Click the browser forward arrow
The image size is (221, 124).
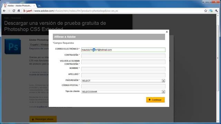pyautogui.click(x=9, y=11)
